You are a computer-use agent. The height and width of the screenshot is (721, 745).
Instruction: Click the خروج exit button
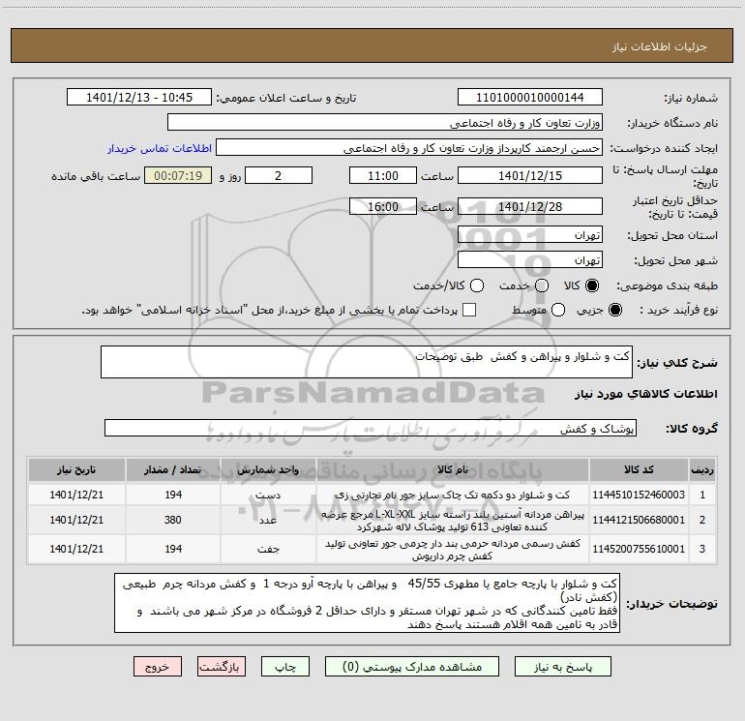[x=158, y=667]
